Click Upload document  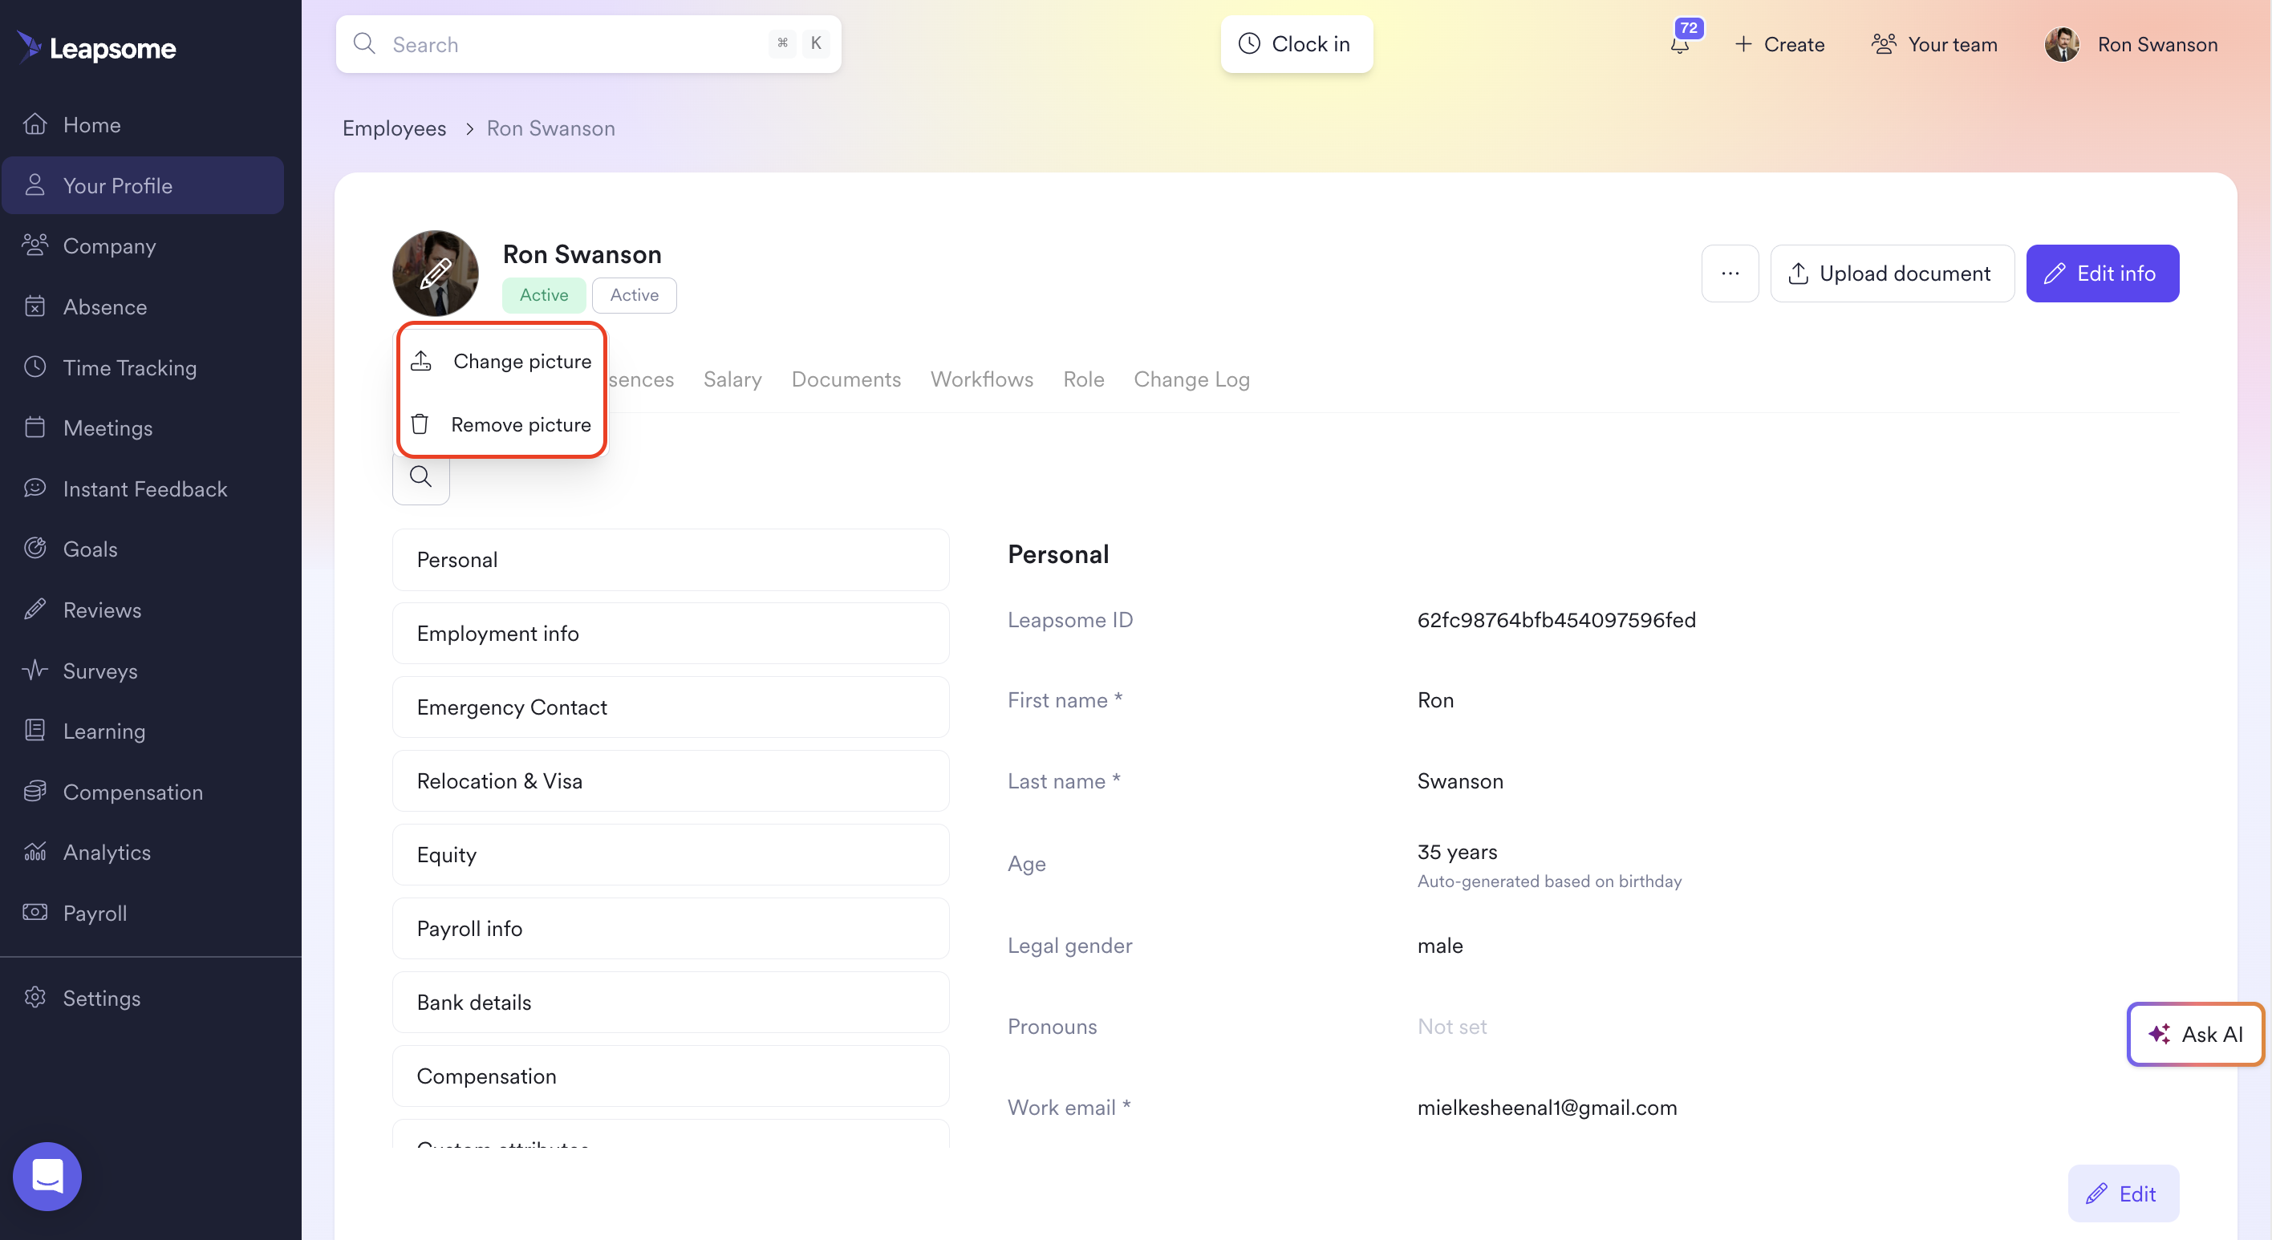tap(1892, 274)
